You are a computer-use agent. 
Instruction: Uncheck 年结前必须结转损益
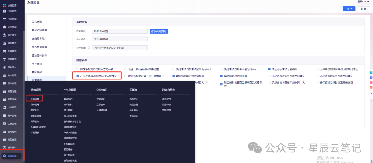point(221,76)
